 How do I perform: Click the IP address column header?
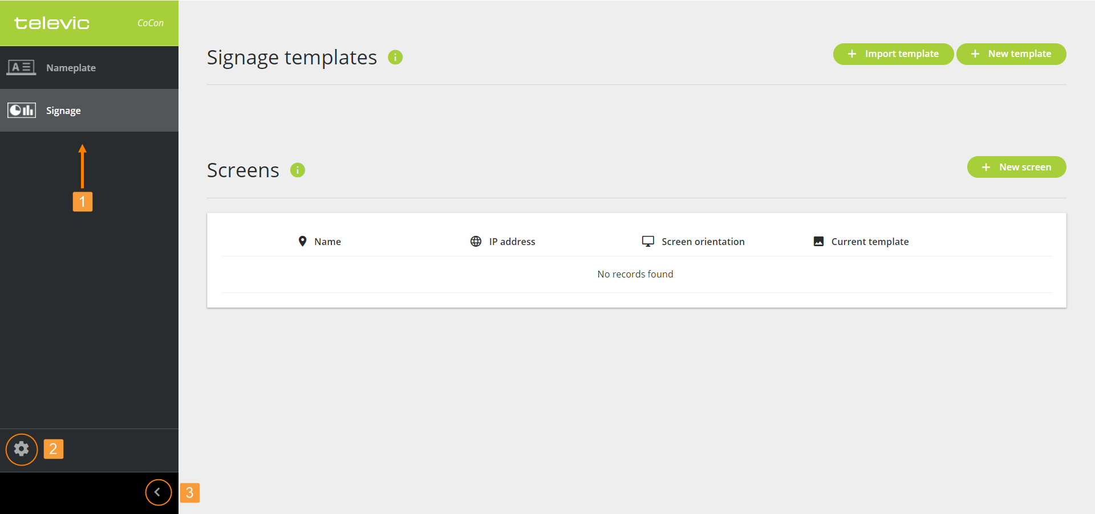[x=512, y=242]
